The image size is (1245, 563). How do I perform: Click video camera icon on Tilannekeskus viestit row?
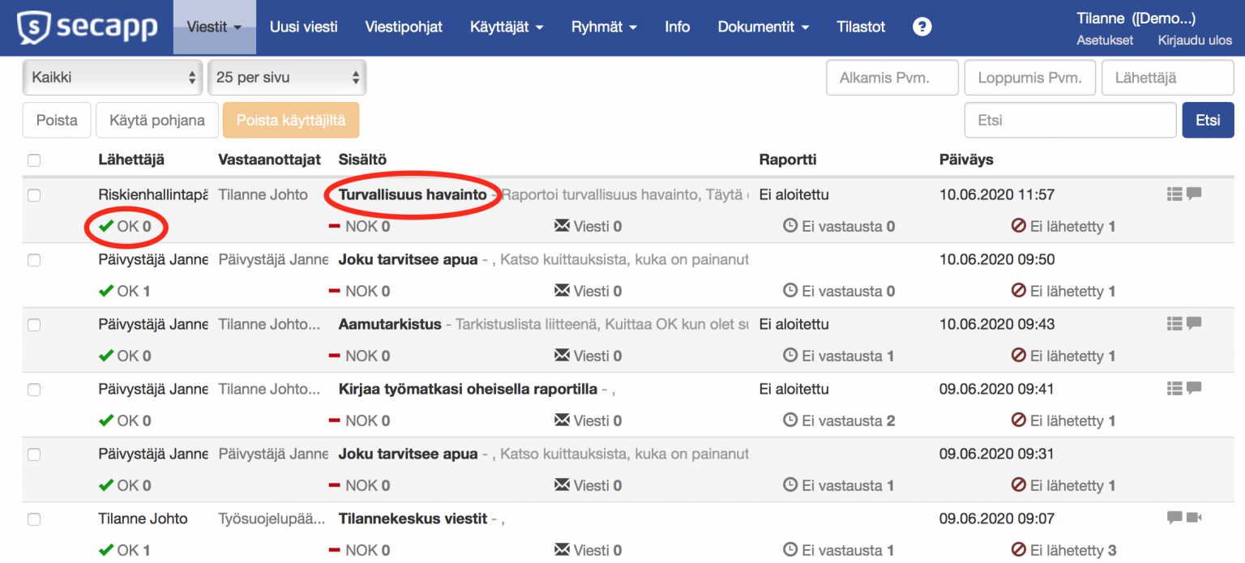[1194, 518]
